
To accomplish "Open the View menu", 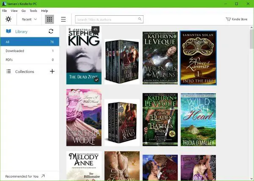I will 14,11.
